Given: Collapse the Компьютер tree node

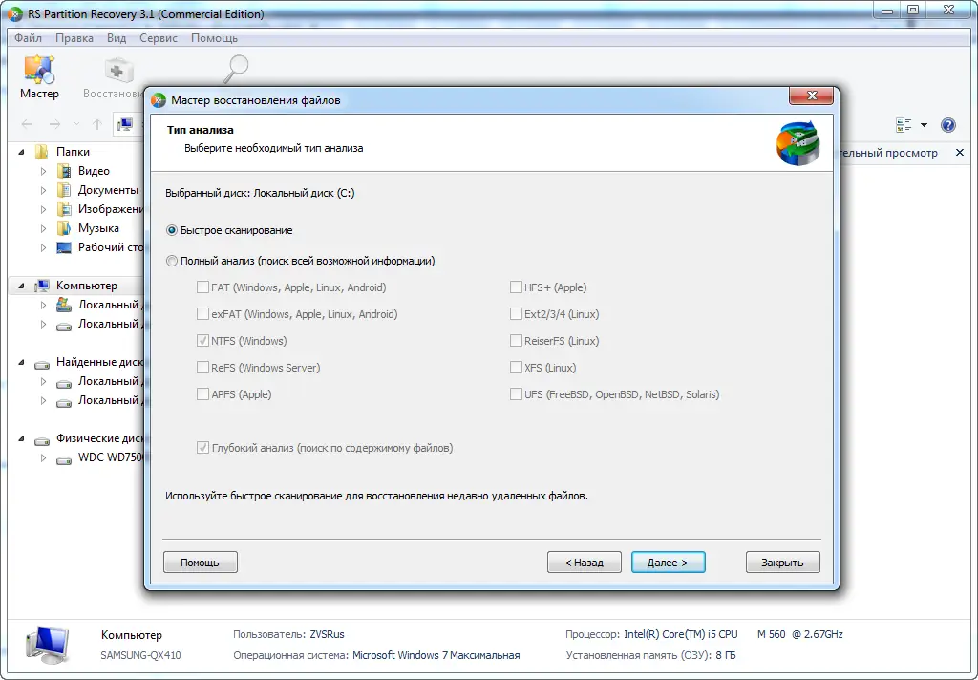Looking at the screenshot, I should [21, 286].
